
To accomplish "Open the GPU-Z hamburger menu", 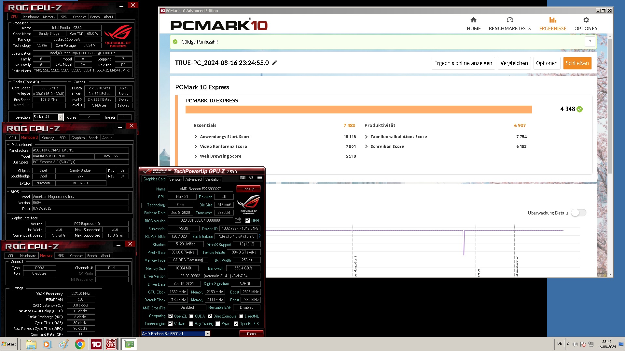I will (259, 177).
